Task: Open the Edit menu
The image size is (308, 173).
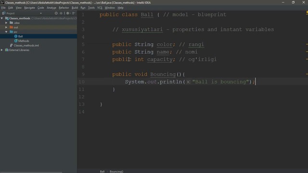Action: 11,8
